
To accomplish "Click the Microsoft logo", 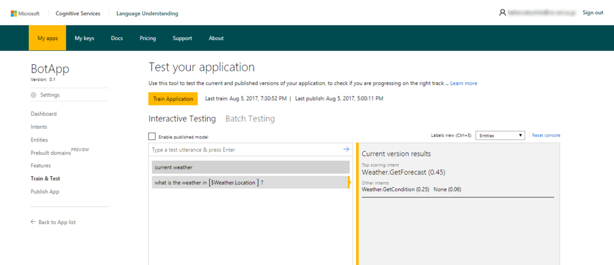I will 25,13.
